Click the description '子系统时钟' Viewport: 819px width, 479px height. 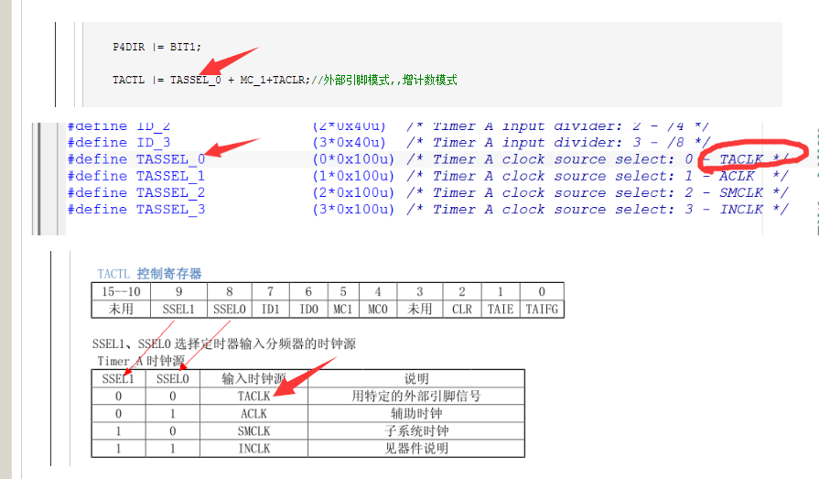(x=416, y=431)
